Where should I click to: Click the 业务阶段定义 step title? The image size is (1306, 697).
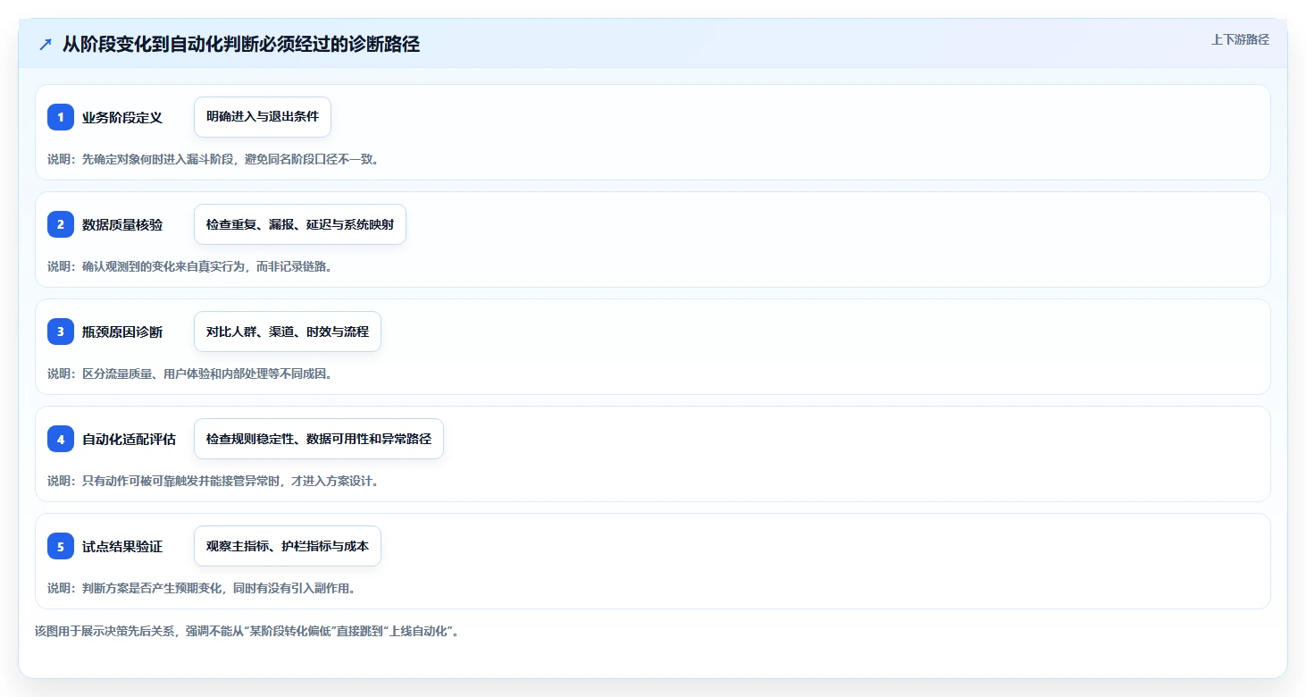coord(122,117)
